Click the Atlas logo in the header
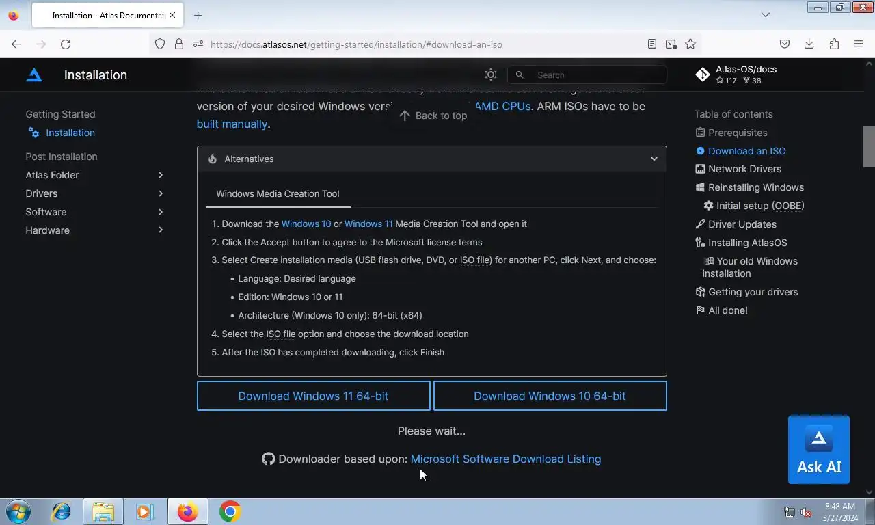This screenshot has height=525, width=875. [x=34, y=75]
